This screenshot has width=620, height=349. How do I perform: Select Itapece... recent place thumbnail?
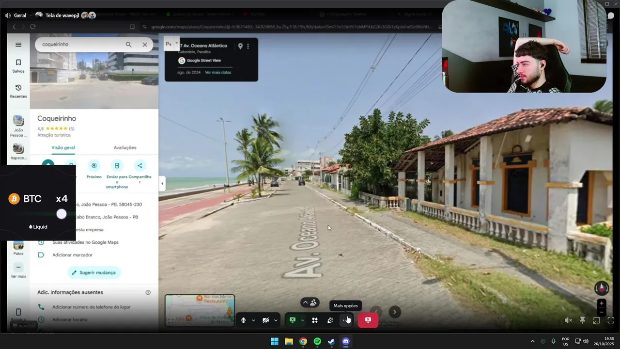(18, 152)
